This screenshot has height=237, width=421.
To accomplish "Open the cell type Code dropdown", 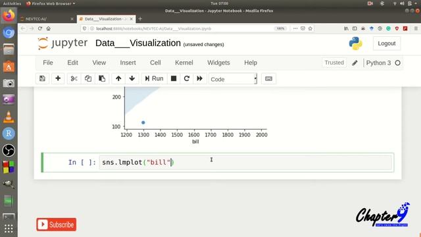I will [233, 79].
